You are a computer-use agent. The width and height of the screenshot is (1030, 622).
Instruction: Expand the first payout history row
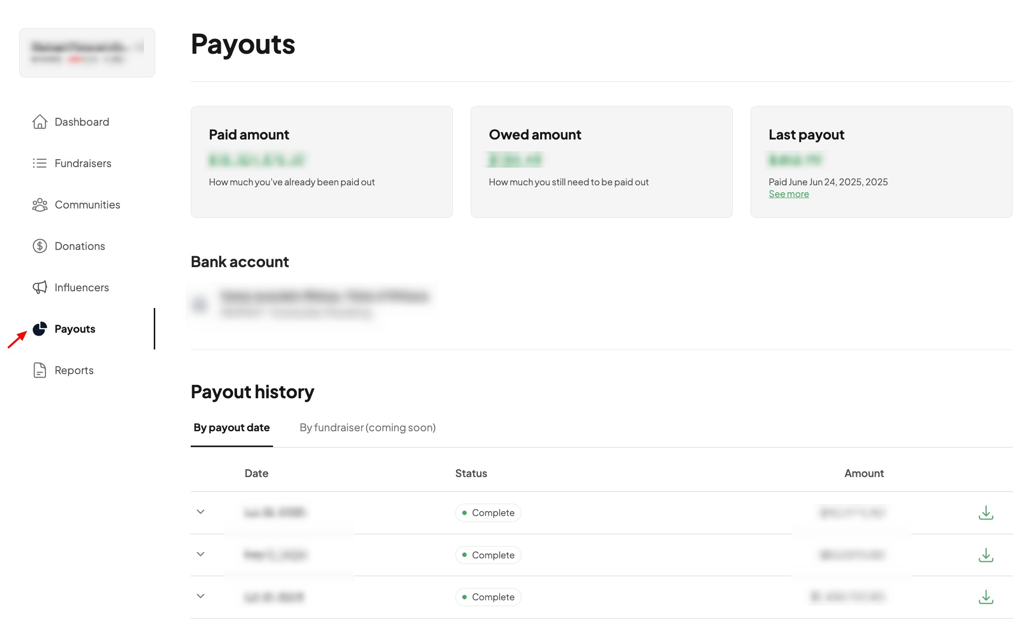201,512
